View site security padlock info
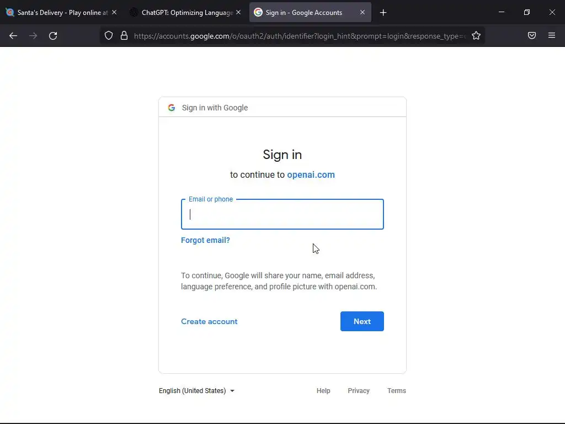 pos(124,35)
